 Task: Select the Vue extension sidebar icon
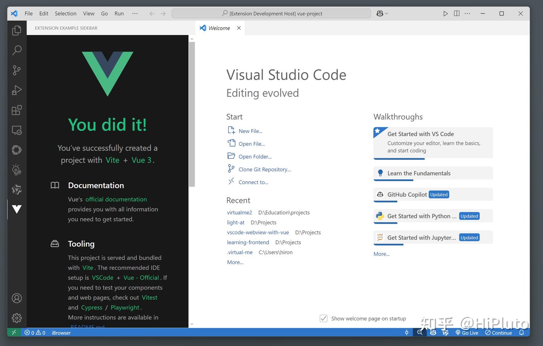17,209
